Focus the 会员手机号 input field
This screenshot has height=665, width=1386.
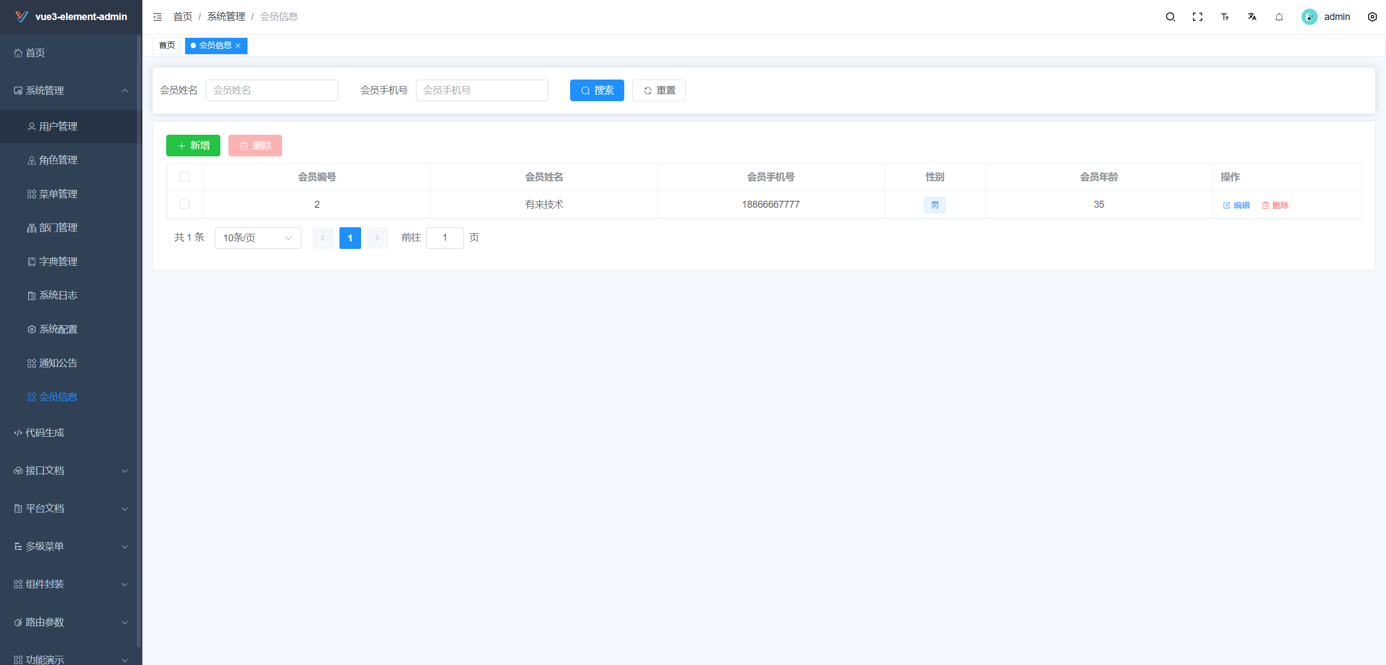(x=482, y=90)
